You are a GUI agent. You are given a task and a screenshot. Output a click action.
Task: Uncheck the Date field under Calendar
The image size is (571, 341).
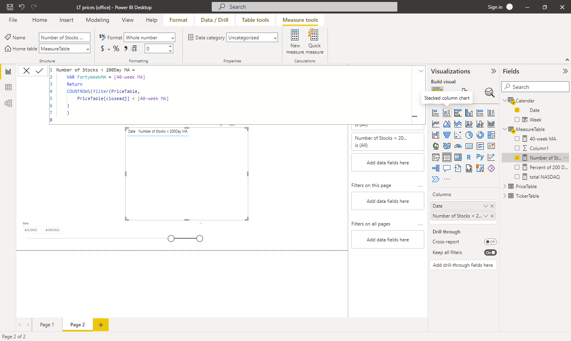(x=517, y=110)
